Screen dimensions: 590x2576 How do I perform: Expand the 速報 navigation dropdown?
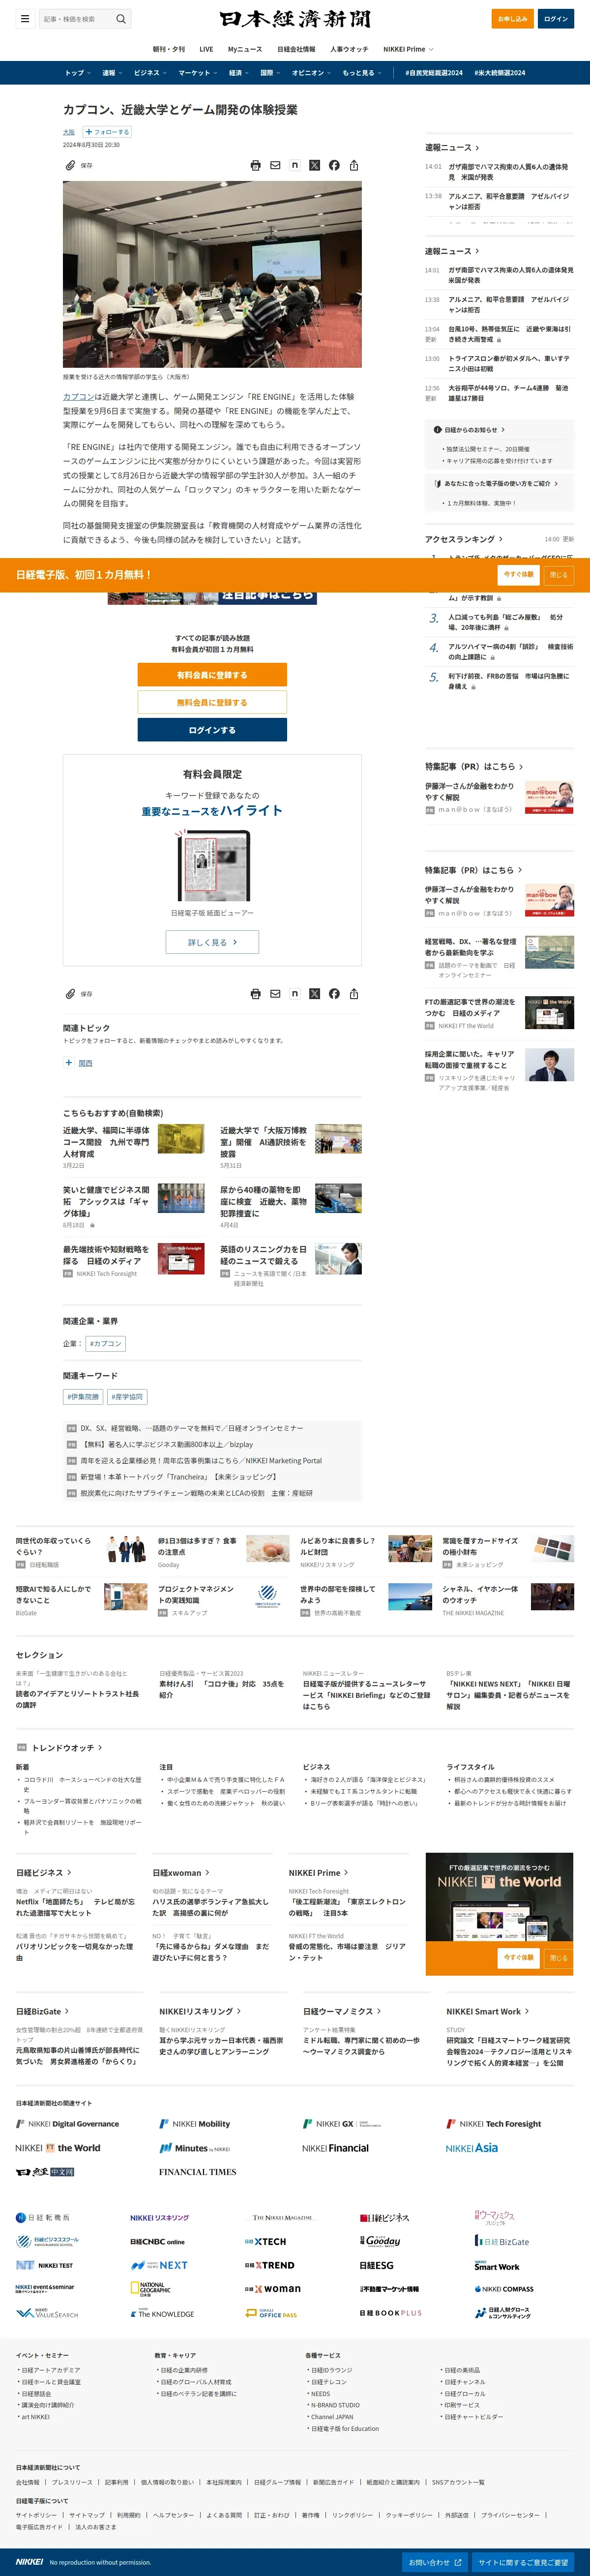click(x=112, y=72)
